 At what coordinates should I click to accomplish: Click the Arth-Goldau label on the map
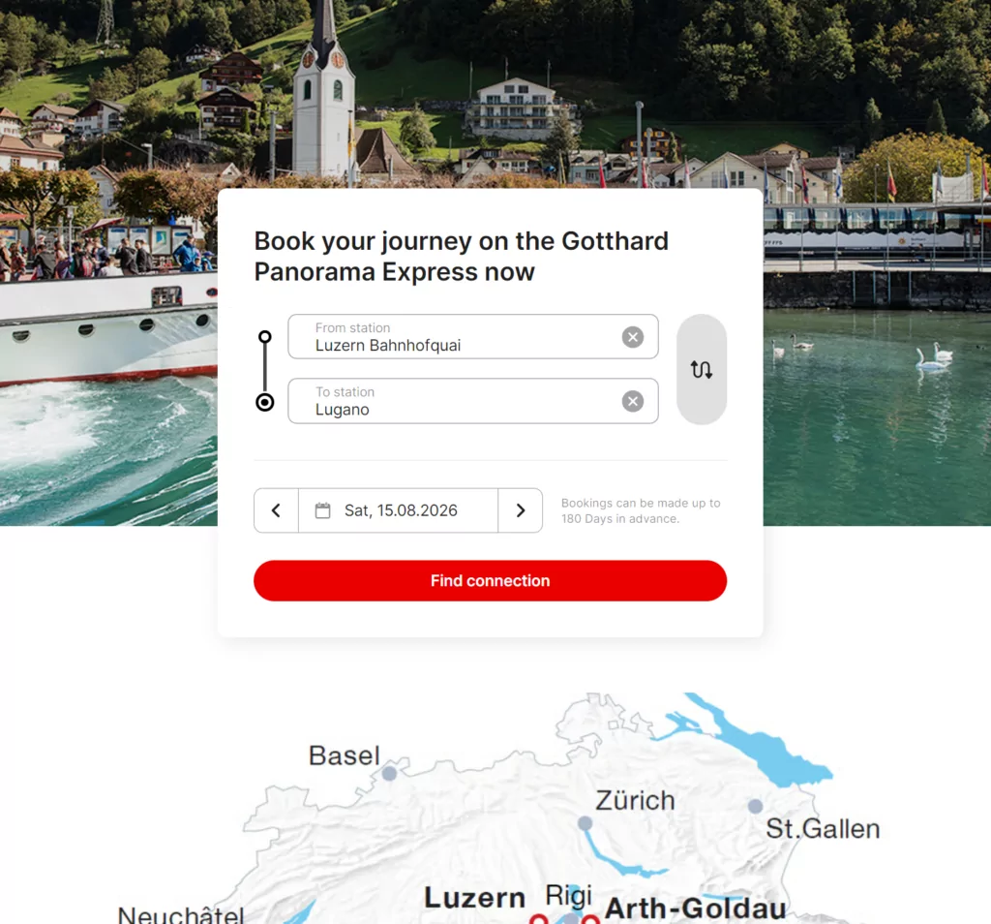click(696, 909)
